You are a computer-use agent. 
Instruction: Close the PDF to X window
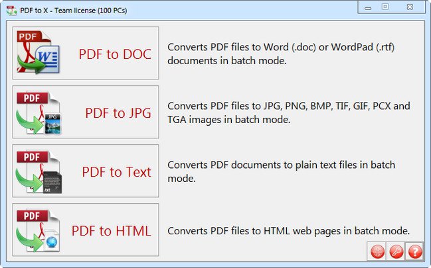click(x=410, y=7)
